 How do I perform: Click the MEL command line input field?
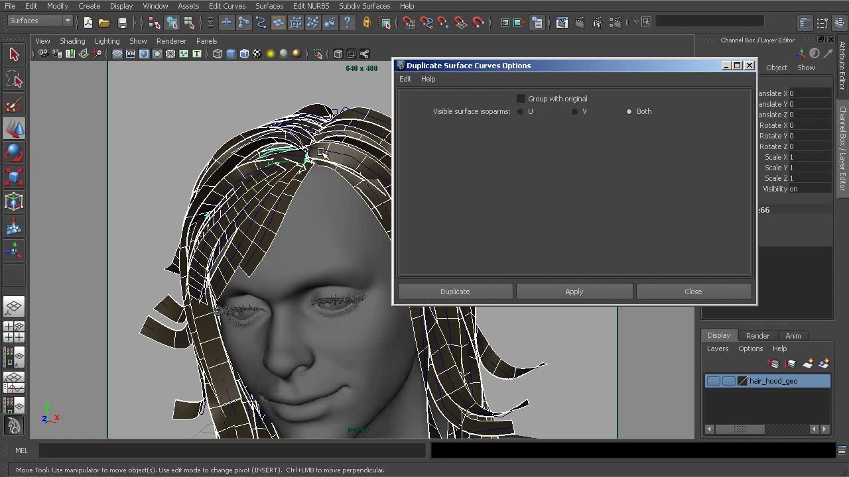coord(231,450)
